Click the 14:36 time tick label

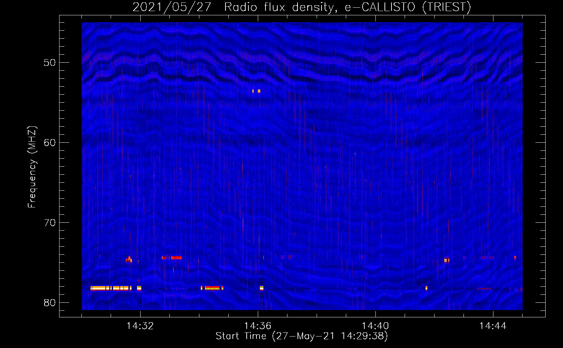pos(258,326)
